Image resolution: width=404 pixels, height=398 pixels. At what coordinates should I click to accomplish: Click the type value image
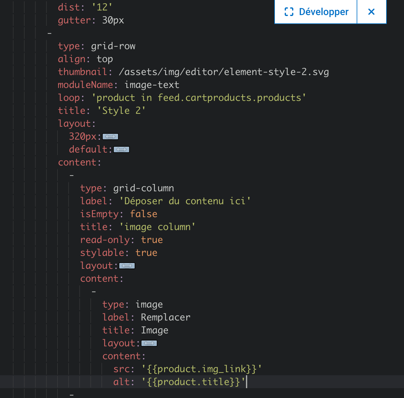tap(149, 304)
